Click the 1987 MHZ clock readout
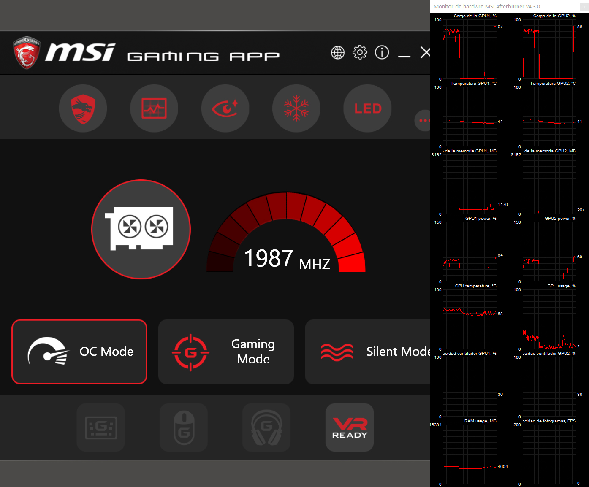Screen dimensions: 589x487 click(287, 259)
